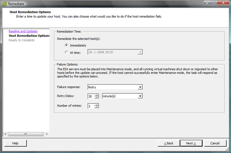
Task: Click the Help button
Action: click(15, 143)
